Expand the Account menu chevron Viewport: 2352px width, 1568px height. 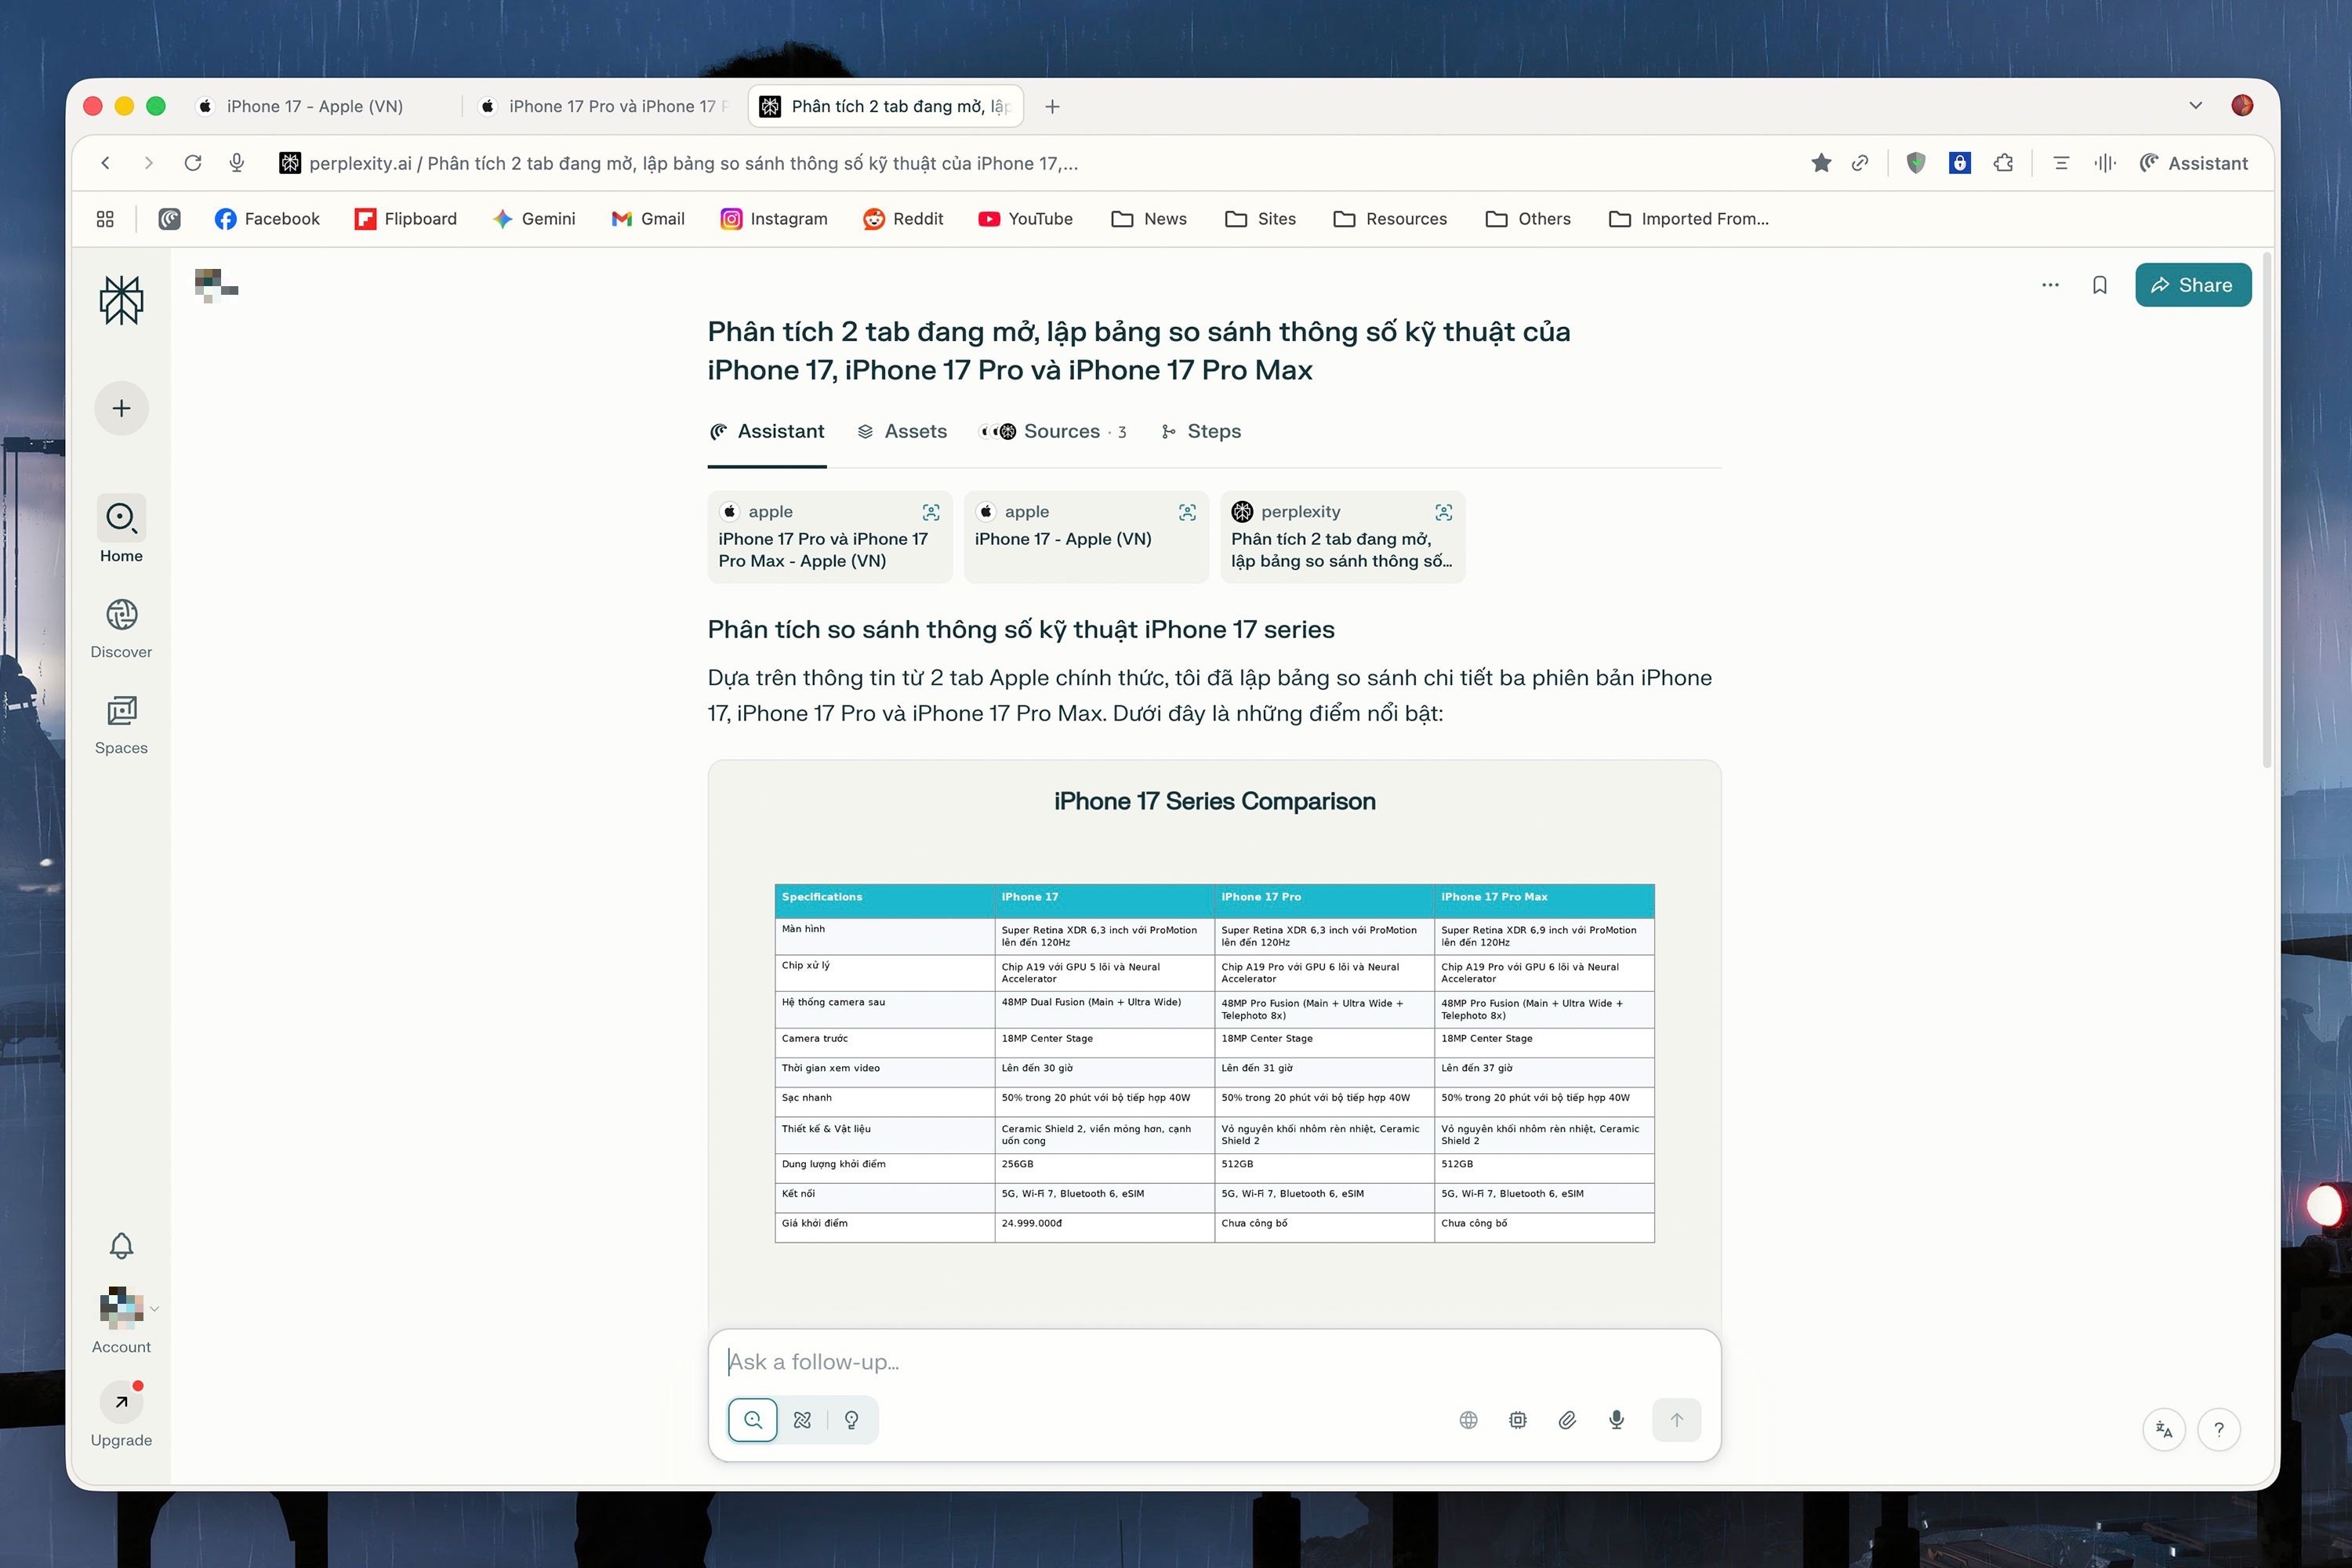(155, 1308)
